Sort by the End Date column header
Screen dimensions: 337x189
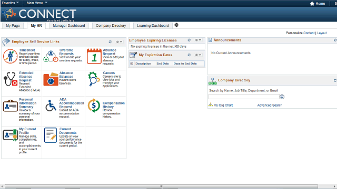pos(163,64)
